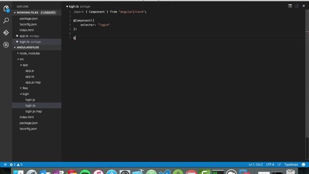Open Spotify from the dock
Image resolution: width=309 pixels, height=174 pixels.
tap(85, 172)
